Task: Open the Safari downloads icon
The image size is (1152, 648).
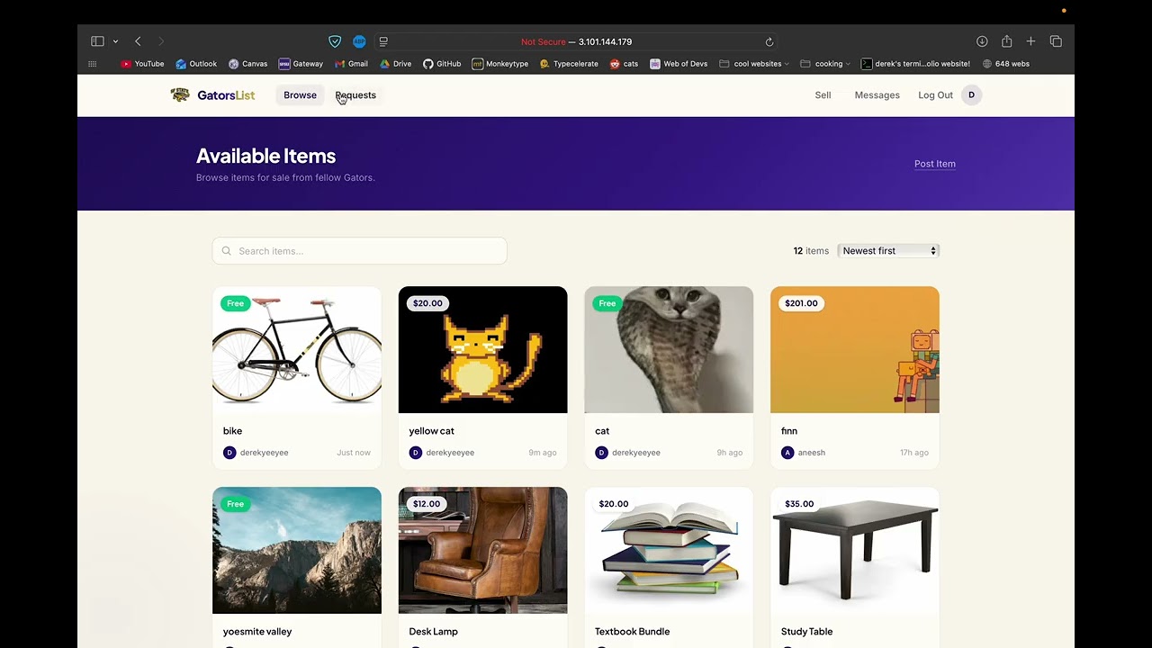Action: (x=982, y=41)
